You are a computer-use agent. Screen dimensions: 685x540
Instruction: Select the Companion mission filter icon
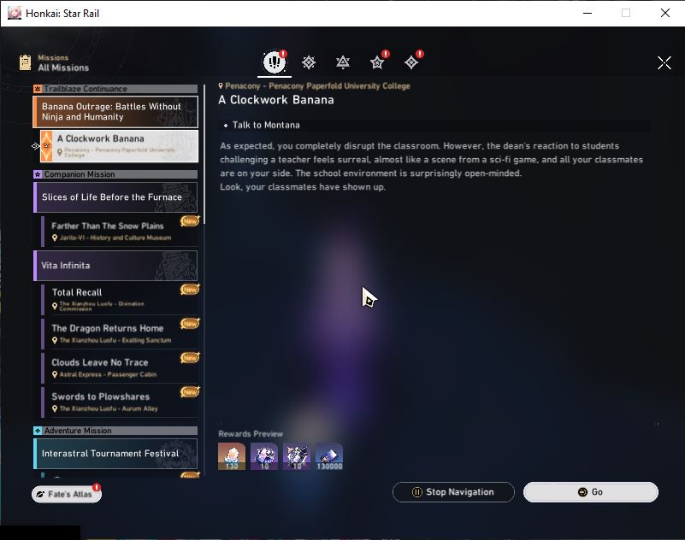click(377, 62)
